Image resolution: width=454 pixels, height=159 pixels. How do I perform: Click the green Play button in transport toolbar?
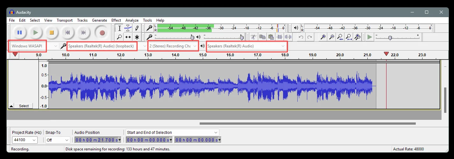point(36,32)
